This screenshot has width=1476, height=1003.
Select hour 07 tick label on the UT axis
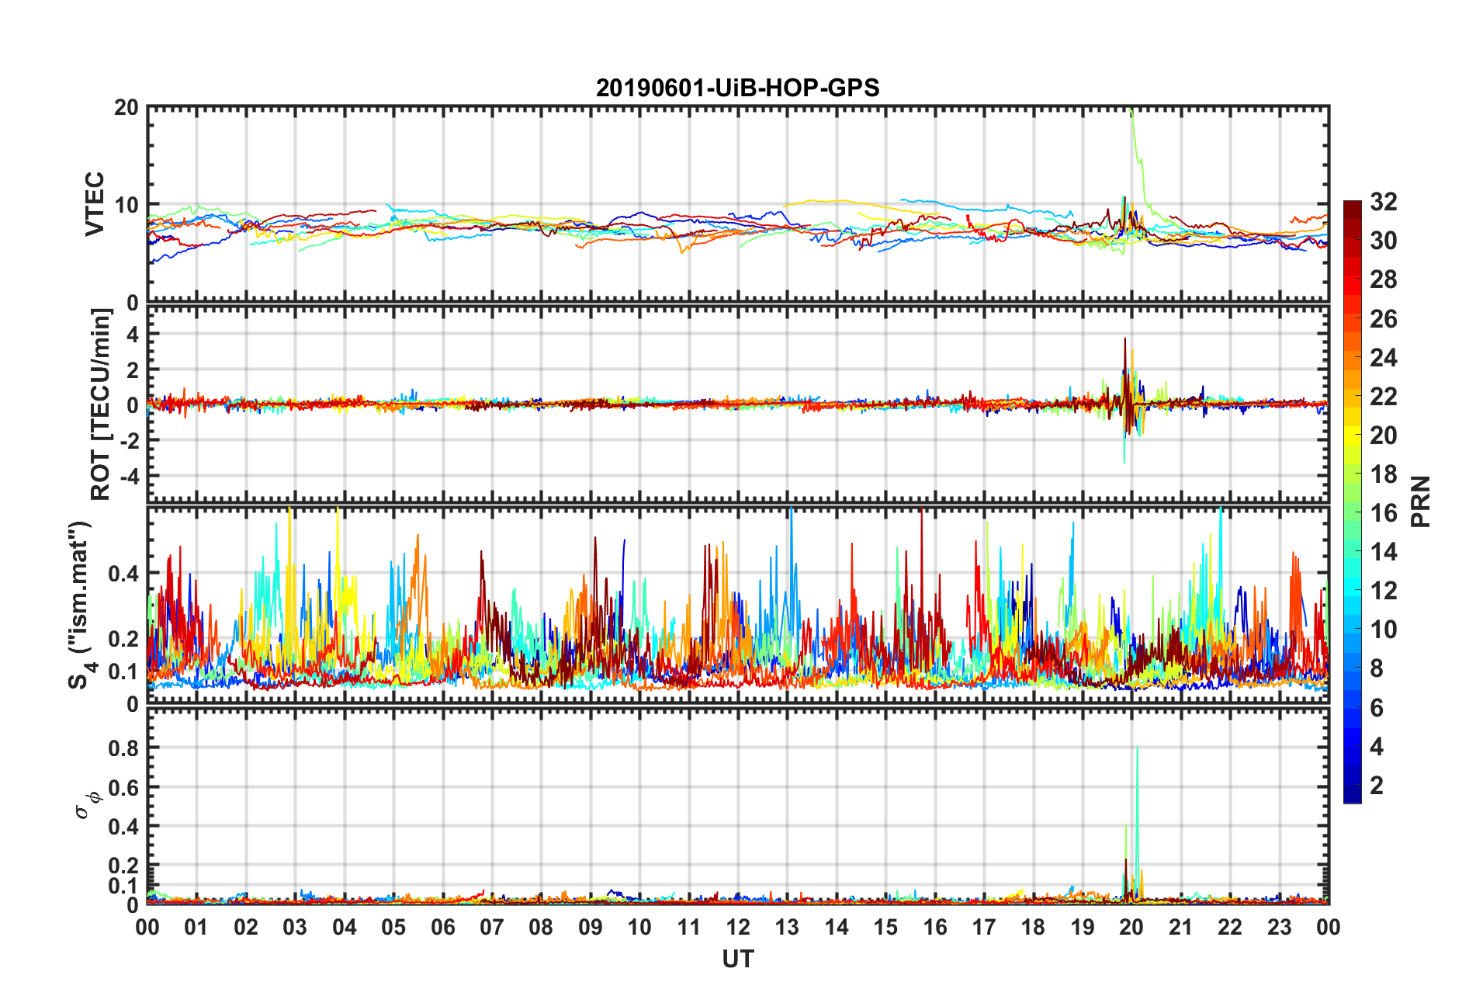(491, 927)
